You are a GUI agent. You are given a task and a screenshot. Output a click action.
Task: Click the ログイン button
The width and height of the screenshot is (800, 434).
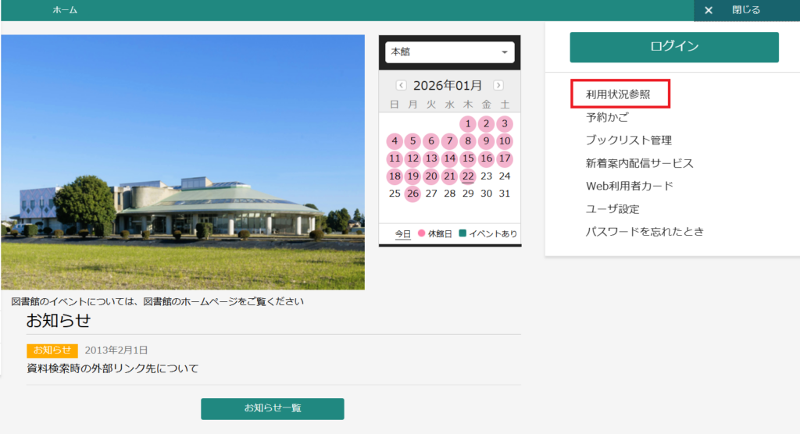coord(673,47)
